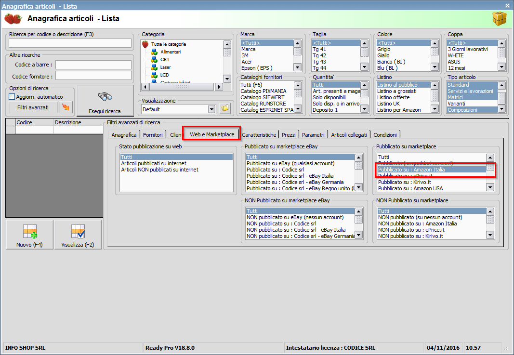
Task: Open the Anagrafica tab
Action: [x=124, y=135]
